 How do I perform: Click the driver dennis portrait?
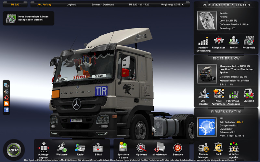click(207, 20)
